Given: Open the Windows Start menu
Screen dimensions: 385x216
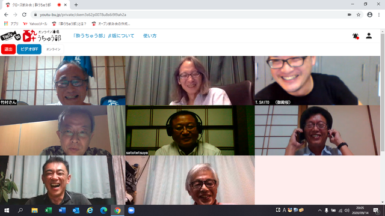Looking at the screenshot, I should 7,211.
